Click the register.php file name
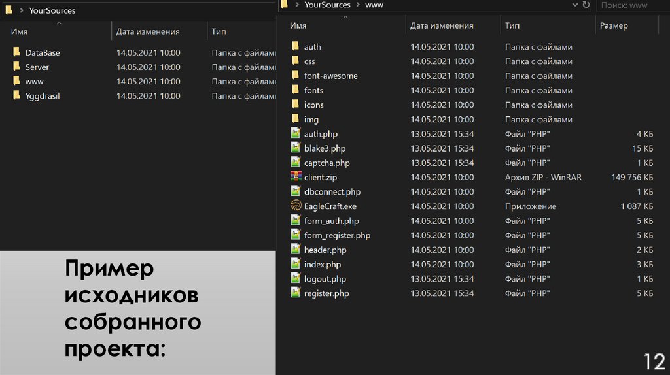The height and width of the screenshot is (375, 670). pos(326,293)
